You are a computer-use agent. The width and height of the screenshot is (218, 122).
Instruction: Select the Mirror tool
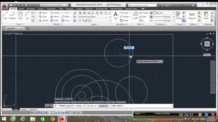click(x=54, y=17)
